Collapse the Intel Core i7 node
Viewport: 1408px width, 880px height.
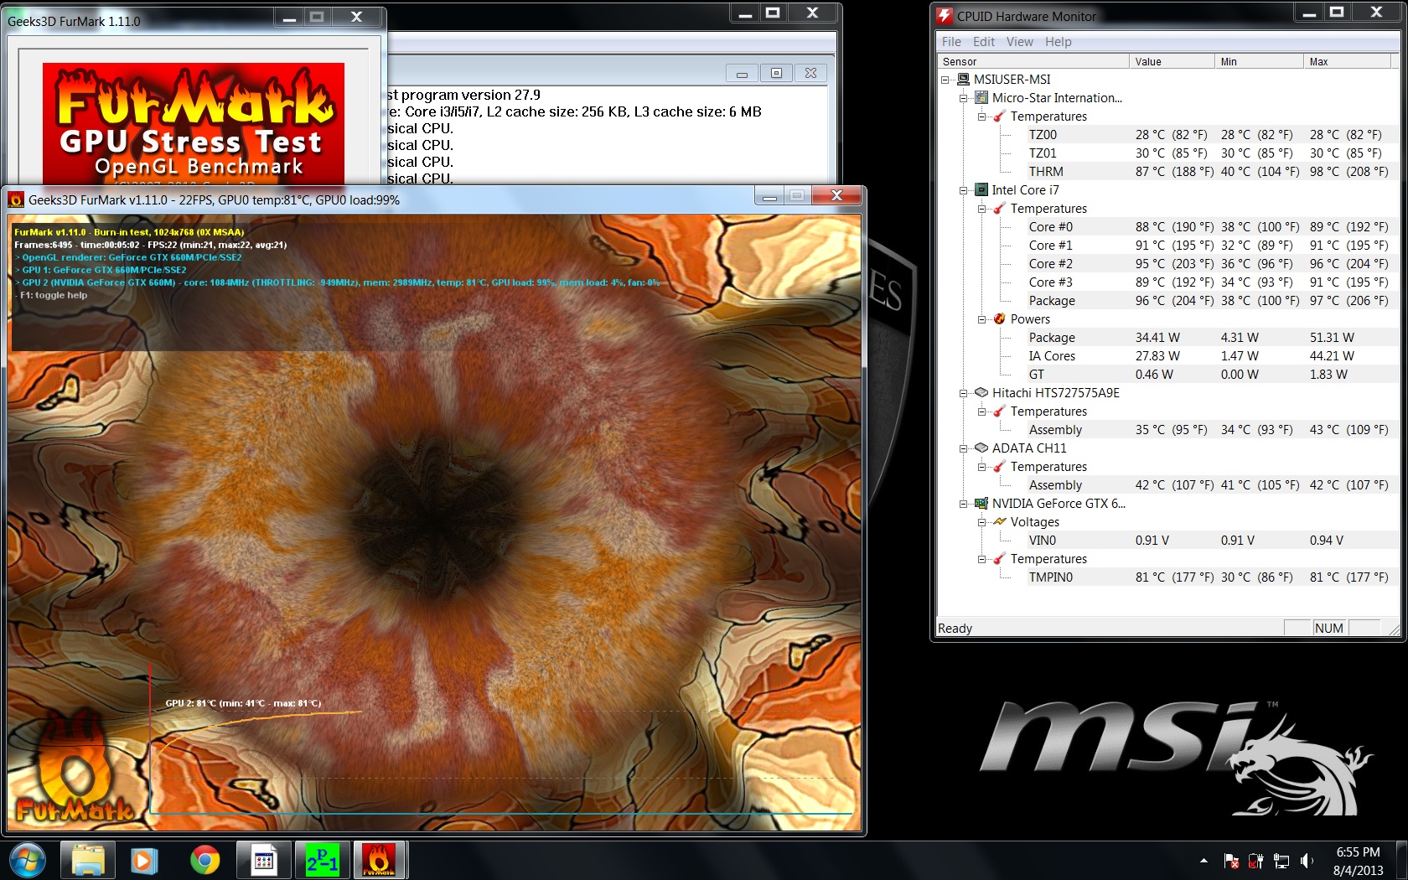(964, 190)
